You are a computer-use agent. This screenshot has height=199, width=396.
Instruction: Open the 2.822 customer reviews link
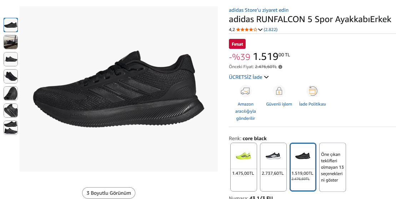tap(271, 30)
